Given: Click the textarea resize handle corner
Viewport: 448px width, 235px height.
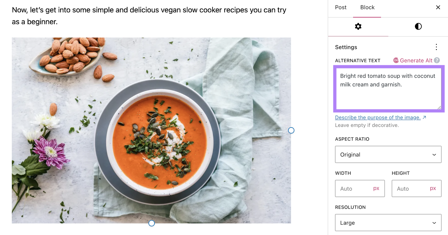Looking at the screenshot, I should coord(439,108).
